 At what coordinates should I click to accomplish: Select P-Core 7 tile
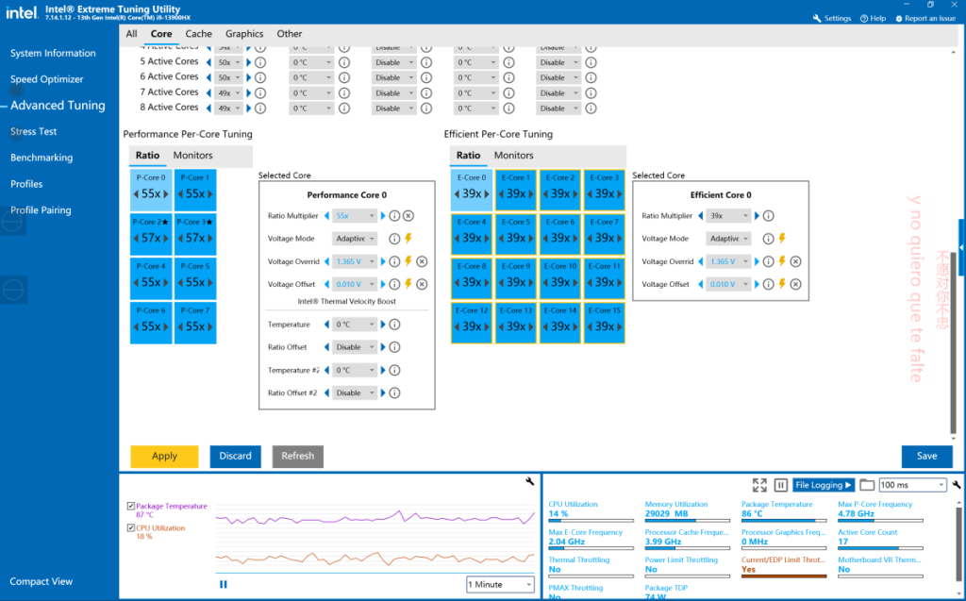195,323
